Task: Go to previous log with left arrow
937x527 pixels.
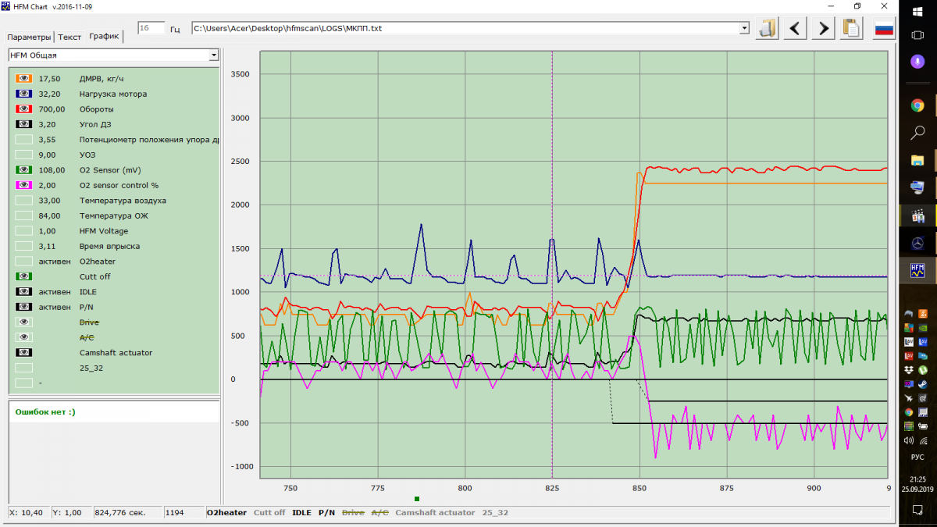Action: (x=795, y=29)
